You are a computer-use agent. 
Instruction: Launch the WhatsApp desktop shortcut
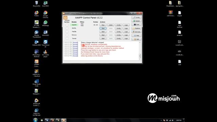[x=45, y=23]
